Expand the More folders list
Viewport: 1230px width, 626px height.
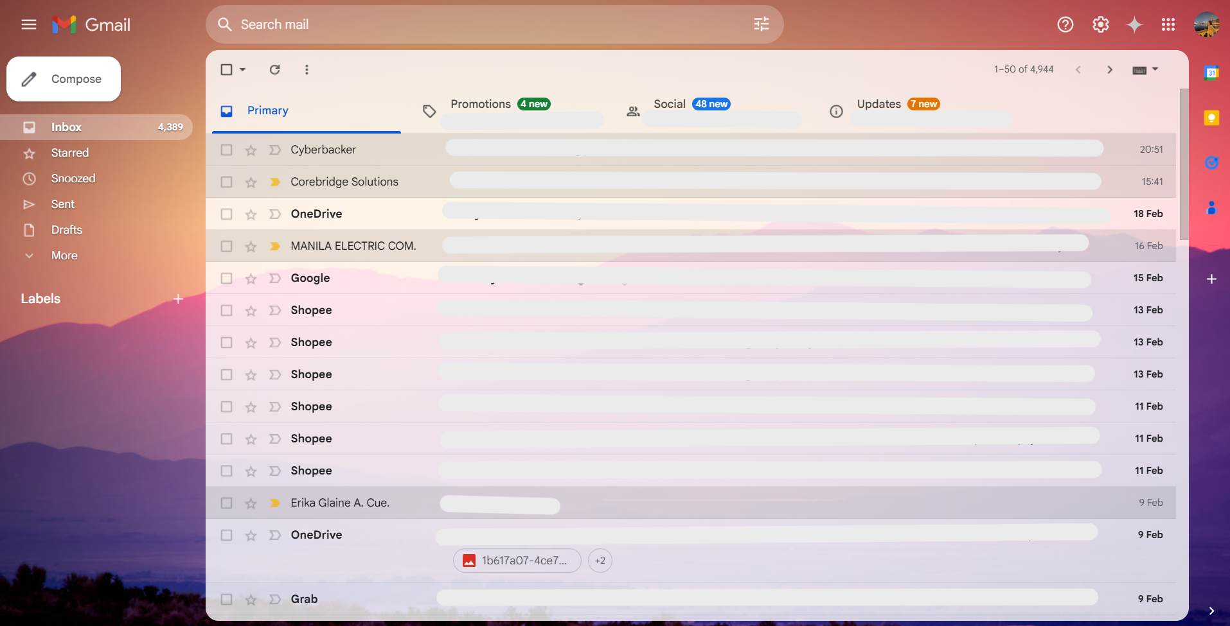64,256
